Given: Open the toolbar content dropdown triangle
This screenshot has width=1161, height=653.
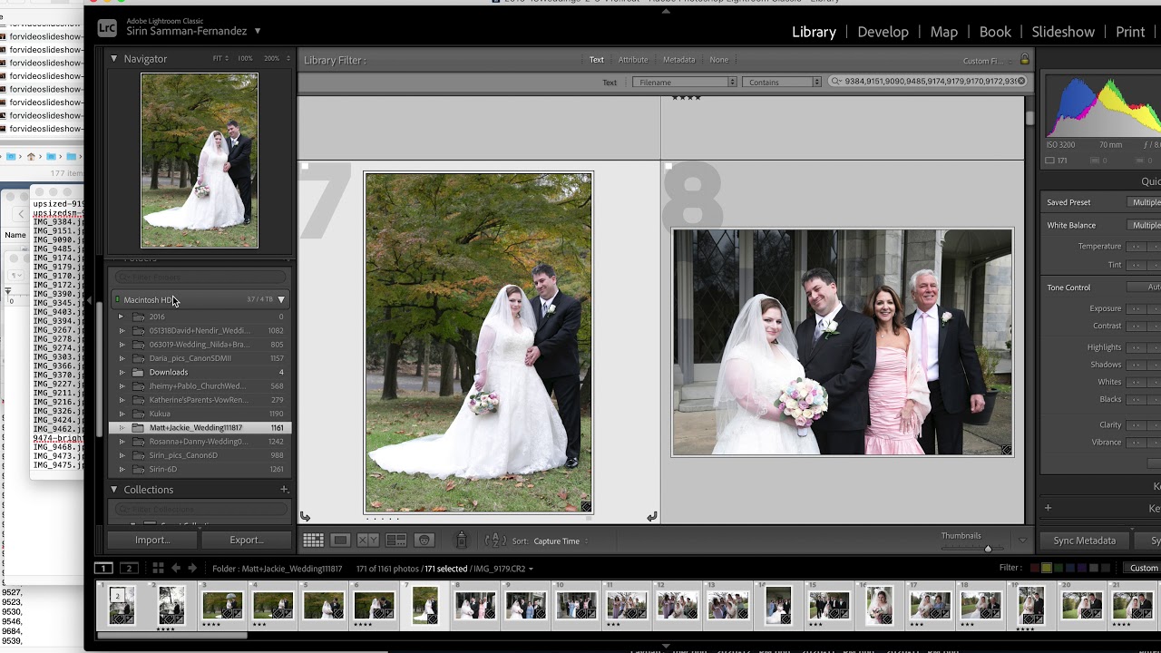Looking at the screenshot, I should pos(1022,541).
